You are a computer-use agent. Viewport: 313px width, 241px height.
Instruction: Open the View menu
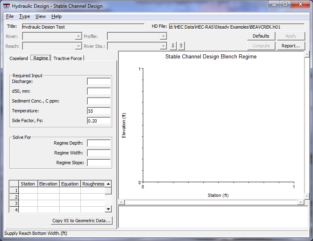click(x=40, y=16)
